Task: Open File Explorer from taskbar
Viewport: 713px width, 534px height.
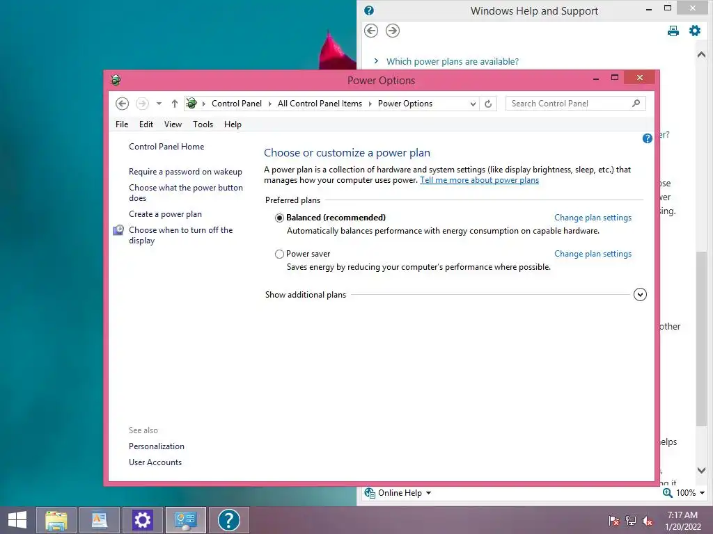Action: pyautogui.click(x=56, y=520)
